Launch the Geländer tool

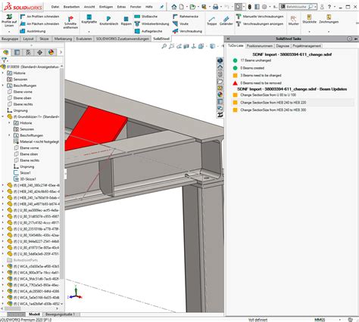coord(226,20)
